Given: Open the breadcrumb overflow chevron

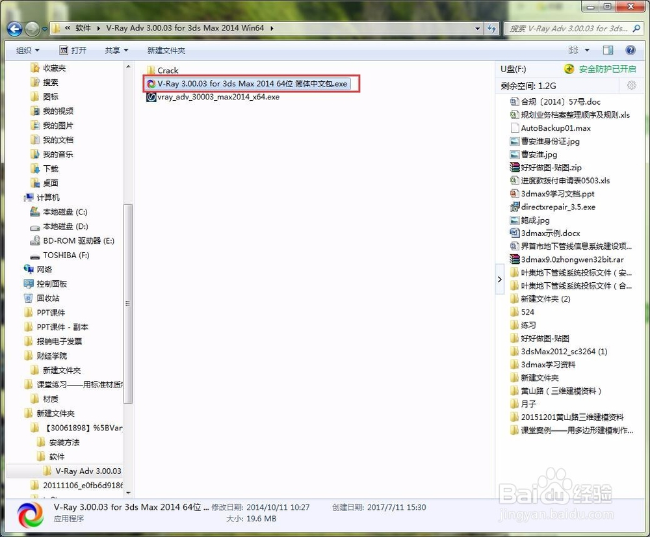Looking at the screenshot, I should [x=68, y=28].
